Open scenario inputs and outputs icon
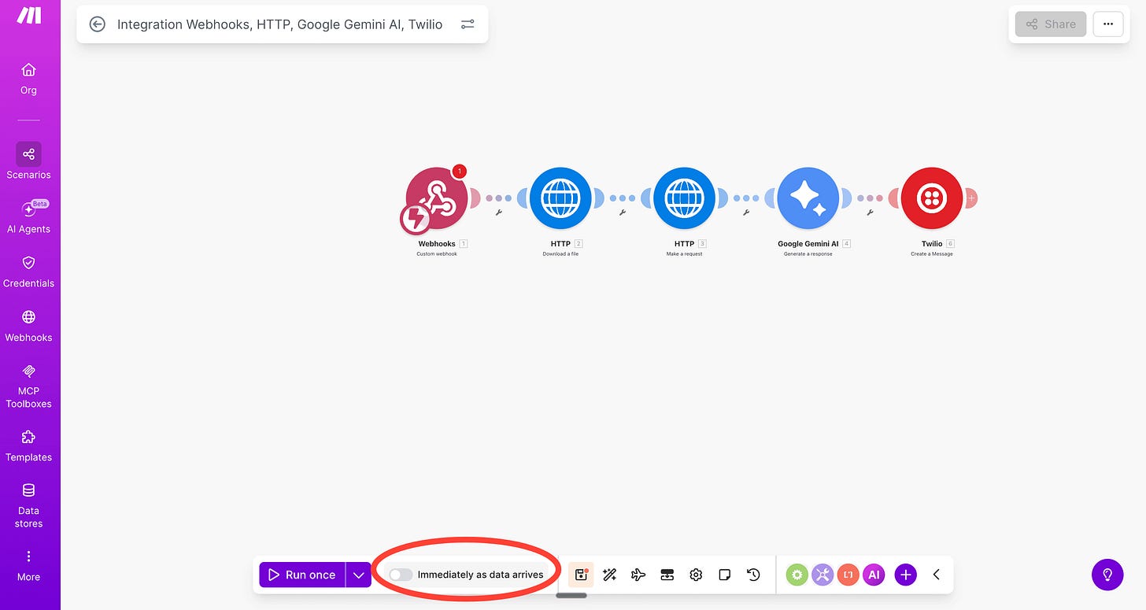This screenshot has height=610, width=1146. coord(667,575)
